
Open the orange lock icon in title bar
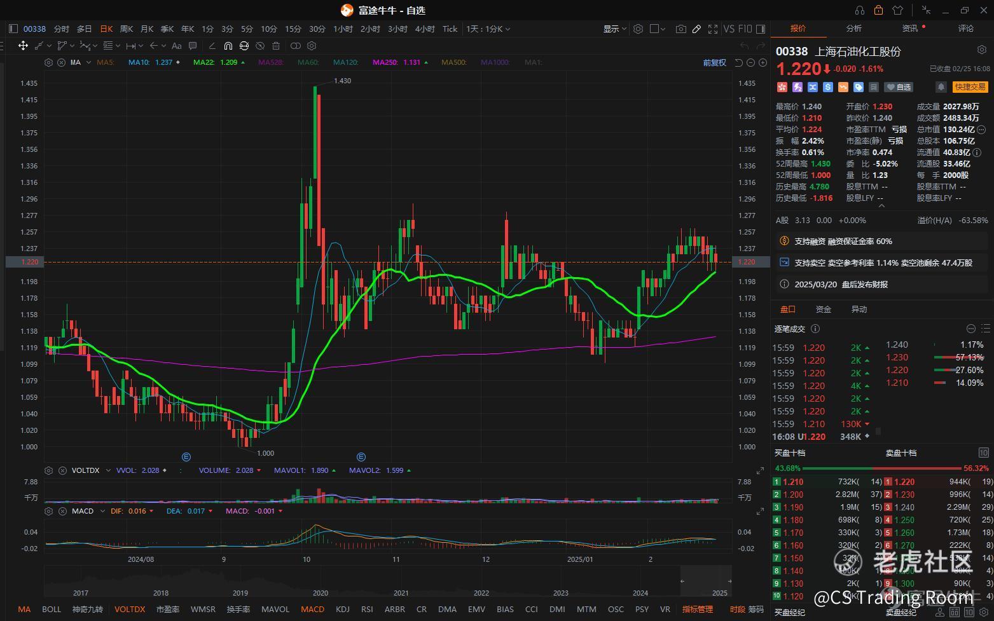(878, 10)
